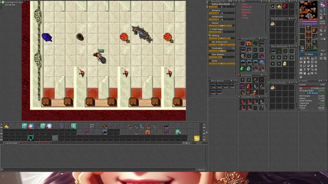Open the trophy icon widget

coord(308,70)
